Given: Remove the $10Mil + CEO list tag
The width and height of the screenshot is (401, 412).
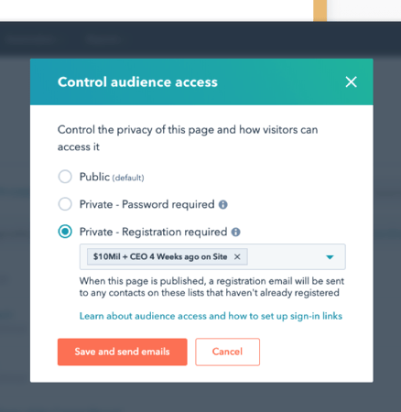Looking at the screenshot, I should click(237, 257).
